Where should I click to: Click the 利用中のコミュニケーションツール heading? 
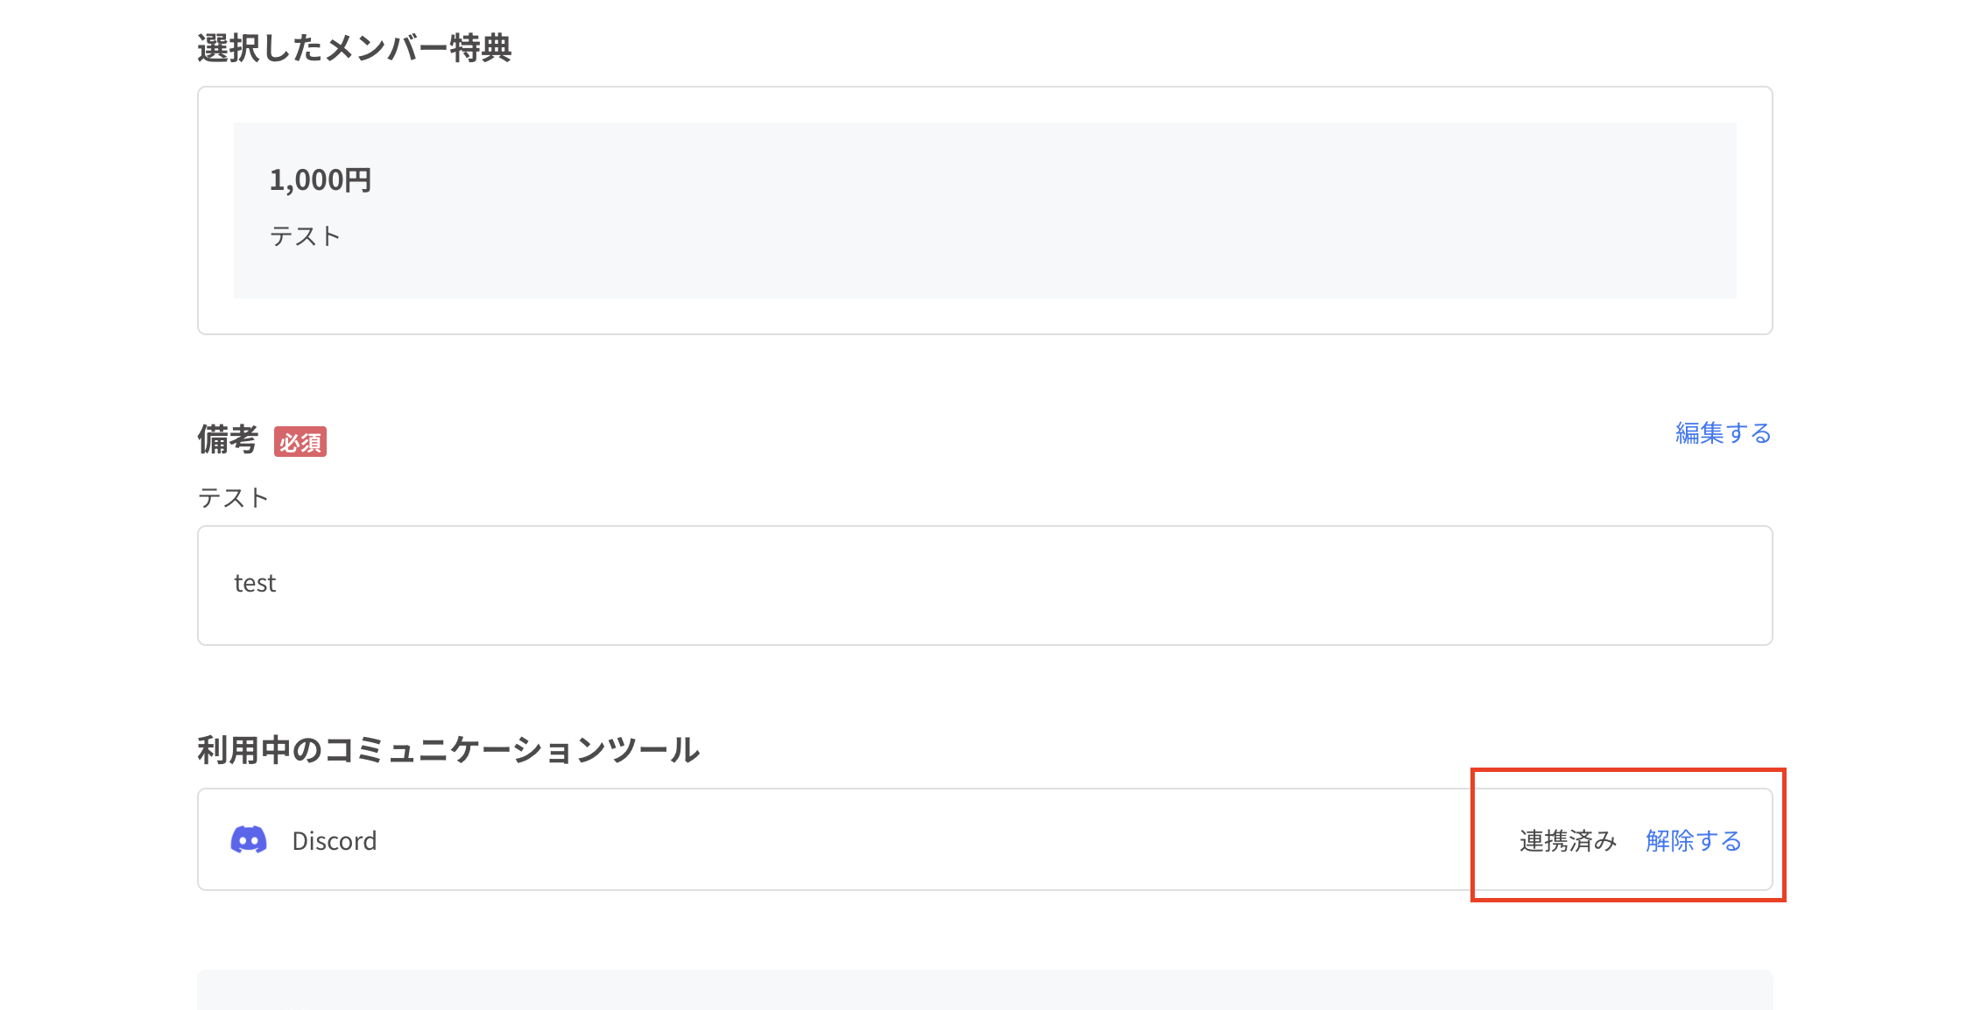[448, 749]
